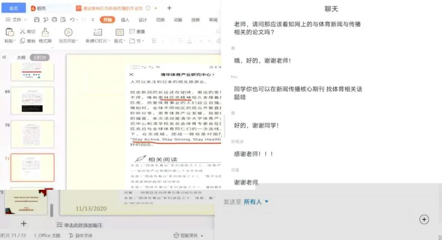Screen dimensions: 442x240
Task: Undo the last action
Action: coord(72,20)
